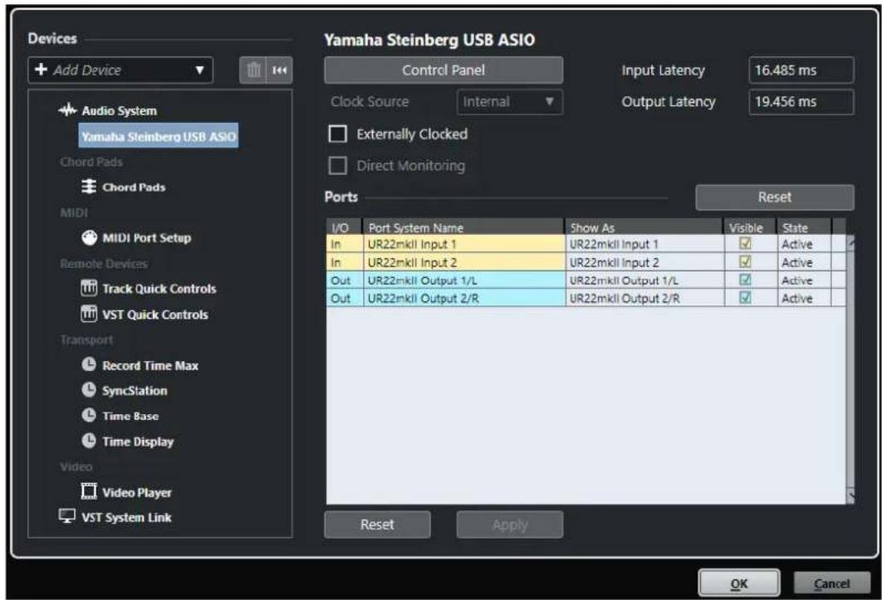
Task: Click the VST Quick Controls icon
Action: [89, 314]
